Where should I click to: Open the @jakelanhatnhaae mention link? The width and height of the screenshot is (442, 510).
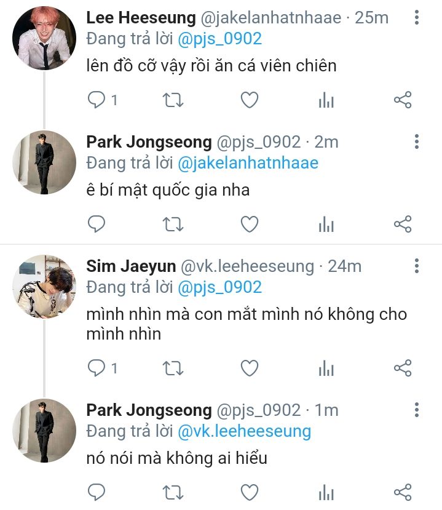pyautogui.click(x=248, y=163)
